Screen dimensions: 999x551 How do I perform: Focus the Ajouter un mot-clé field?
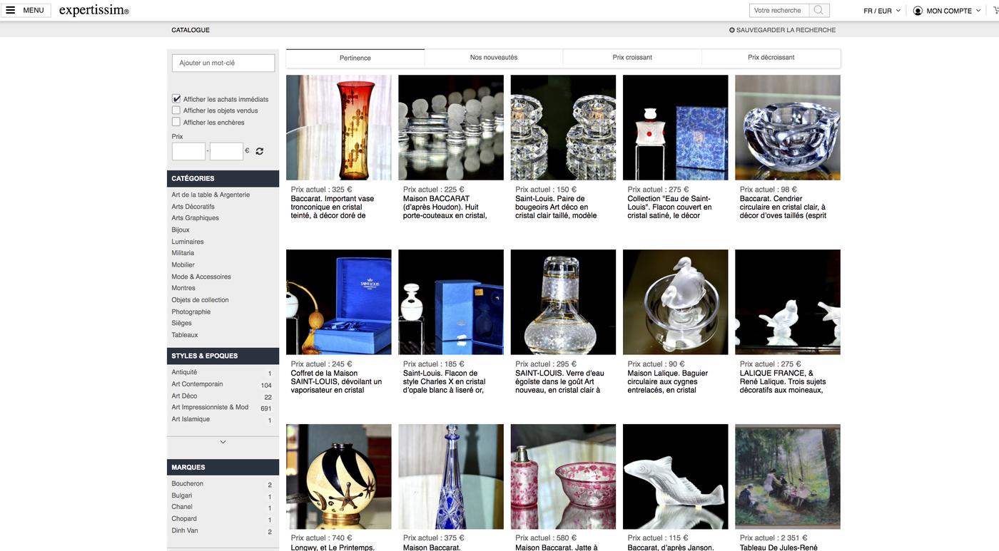point(223,63)
